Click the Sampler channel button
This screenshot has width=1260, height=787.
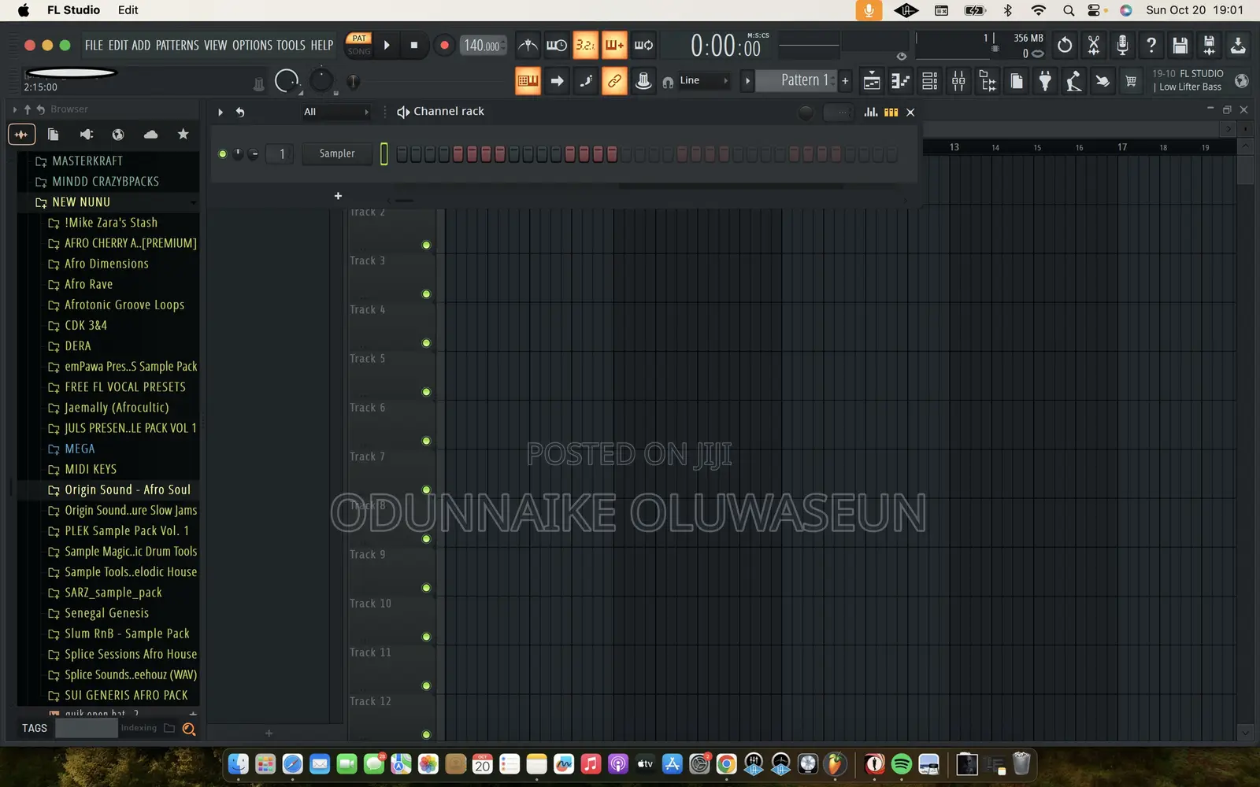coord(337,153)
